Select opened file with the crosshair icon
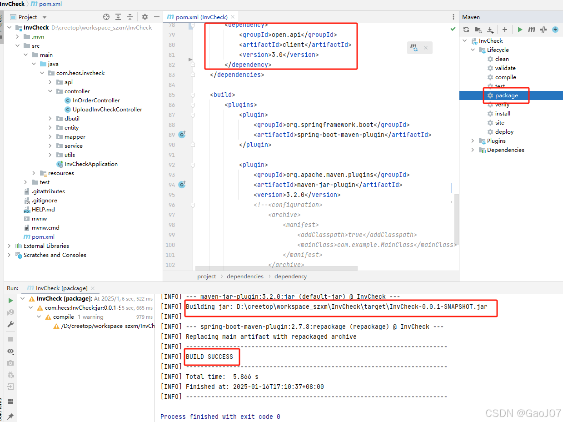Image resolution: width=563 pixels, height=422 pixels. [106, 17]
